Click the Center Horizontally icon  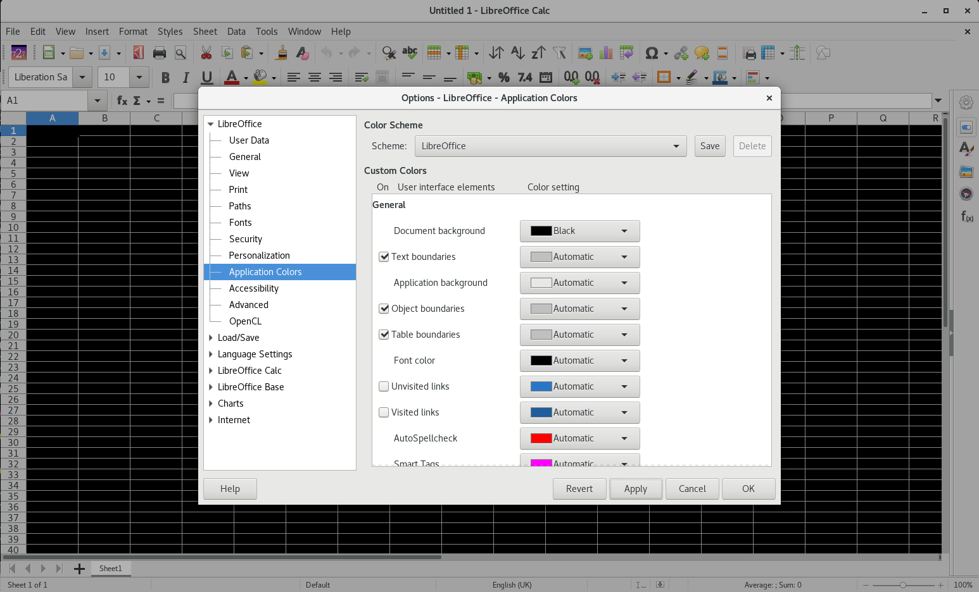pos(314,77)
